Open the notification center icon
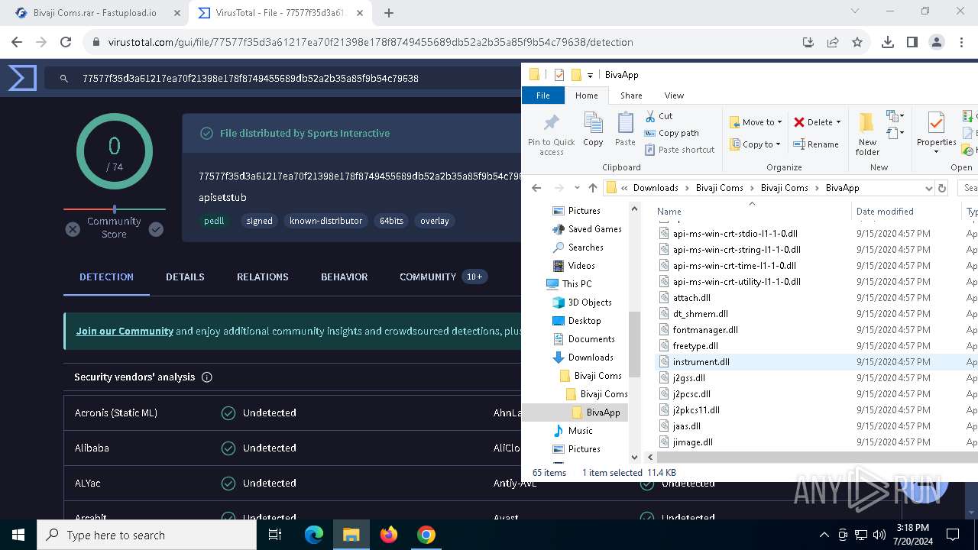 952,535
